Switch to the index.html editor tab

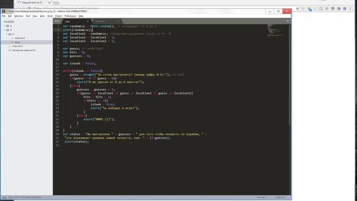(107, 21)
